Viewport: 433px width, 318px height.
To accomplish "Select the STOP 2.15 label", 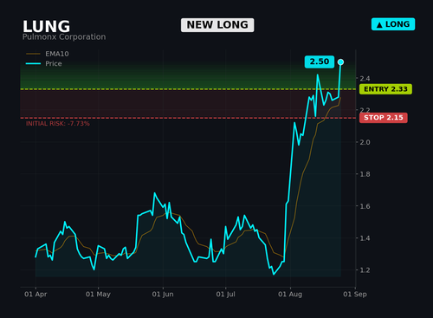I will (384, 118).
